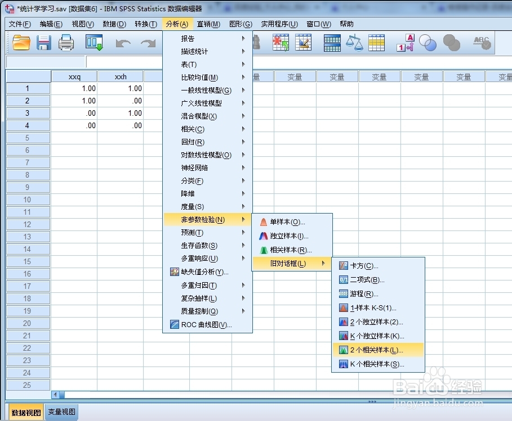Choose 单样本(O) nonparametric option
The width and height of the screenshot is (512, 421).
(x=292, y=222)
